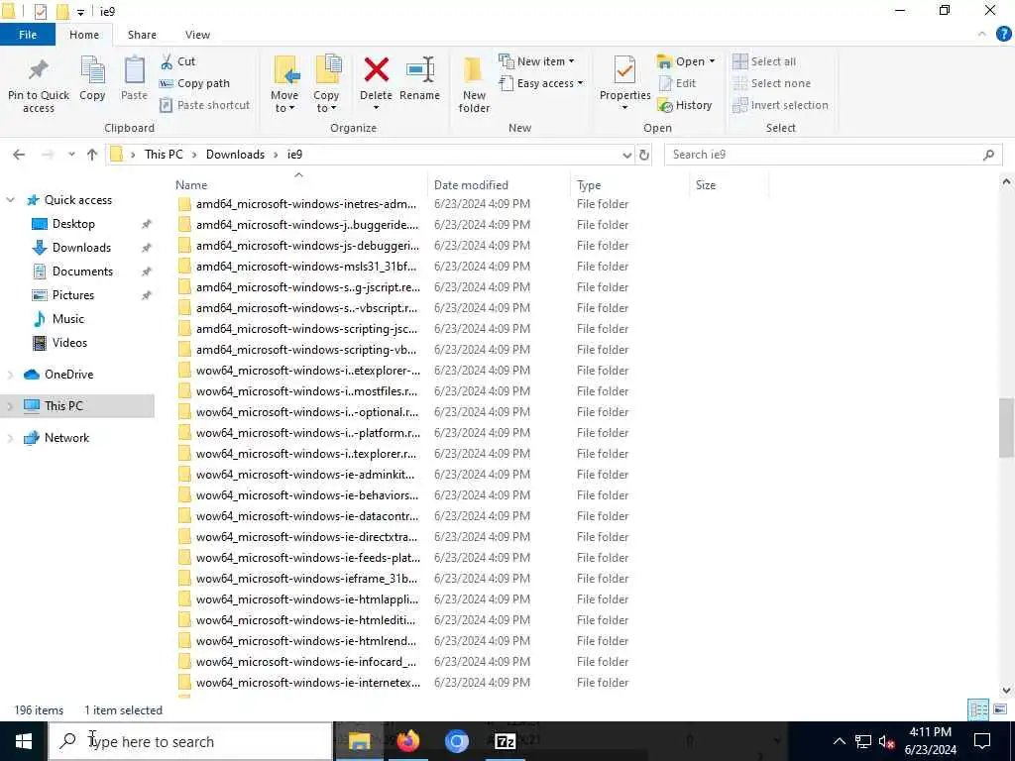The image size is (1015, 761).
Task: Open Firefox from the taskbar
Action: (407, 741)
